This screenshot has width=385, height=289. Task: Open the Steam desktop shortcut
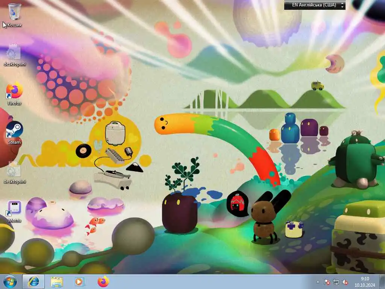tap(14, 133)
